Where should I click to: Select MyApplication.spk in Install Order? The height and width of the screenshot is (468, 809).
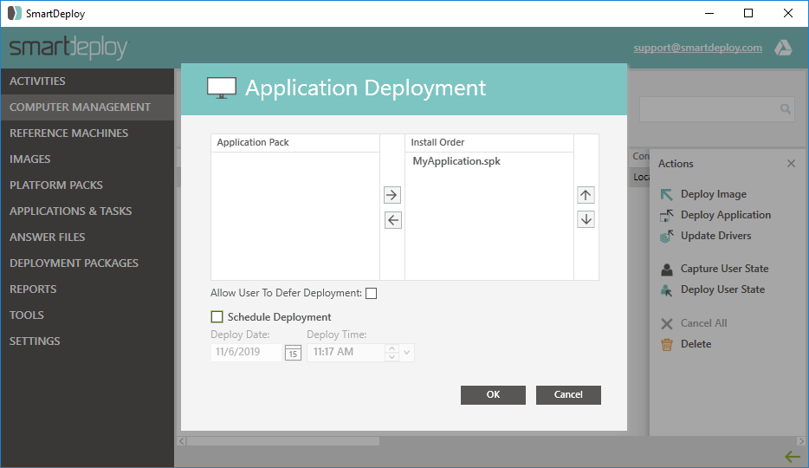click(x=456, y=161)
